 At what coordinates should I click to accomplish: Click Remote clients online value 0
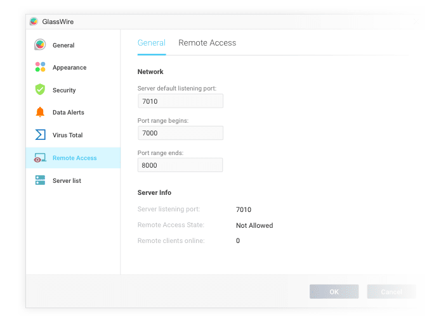click(238, 240)
